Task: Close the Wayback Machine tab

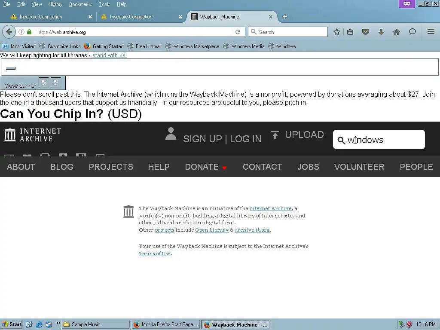Action: 271,17
